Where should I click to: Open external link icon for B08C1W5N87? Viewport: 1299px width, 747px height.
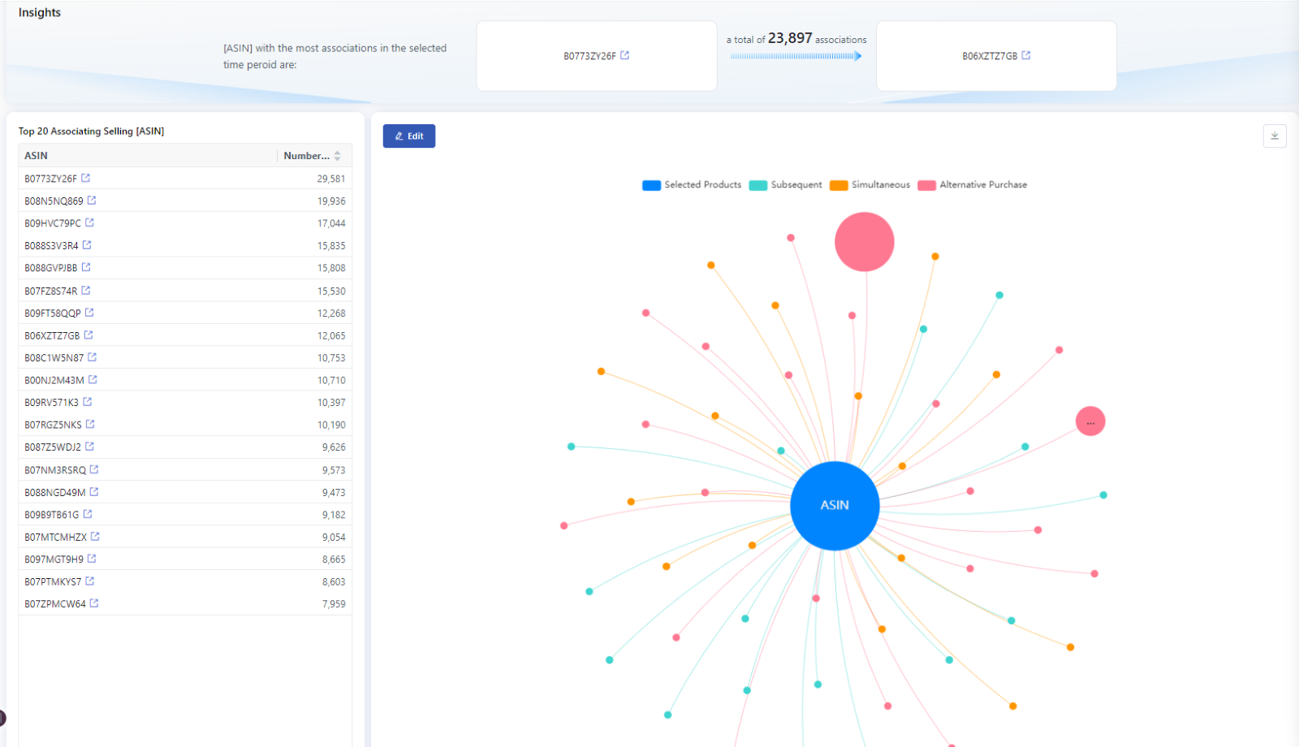point(92,356)
